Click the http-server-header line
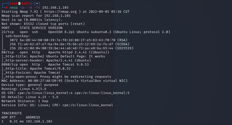The width and height of the screenshot is (232, 125). (47, 60)
